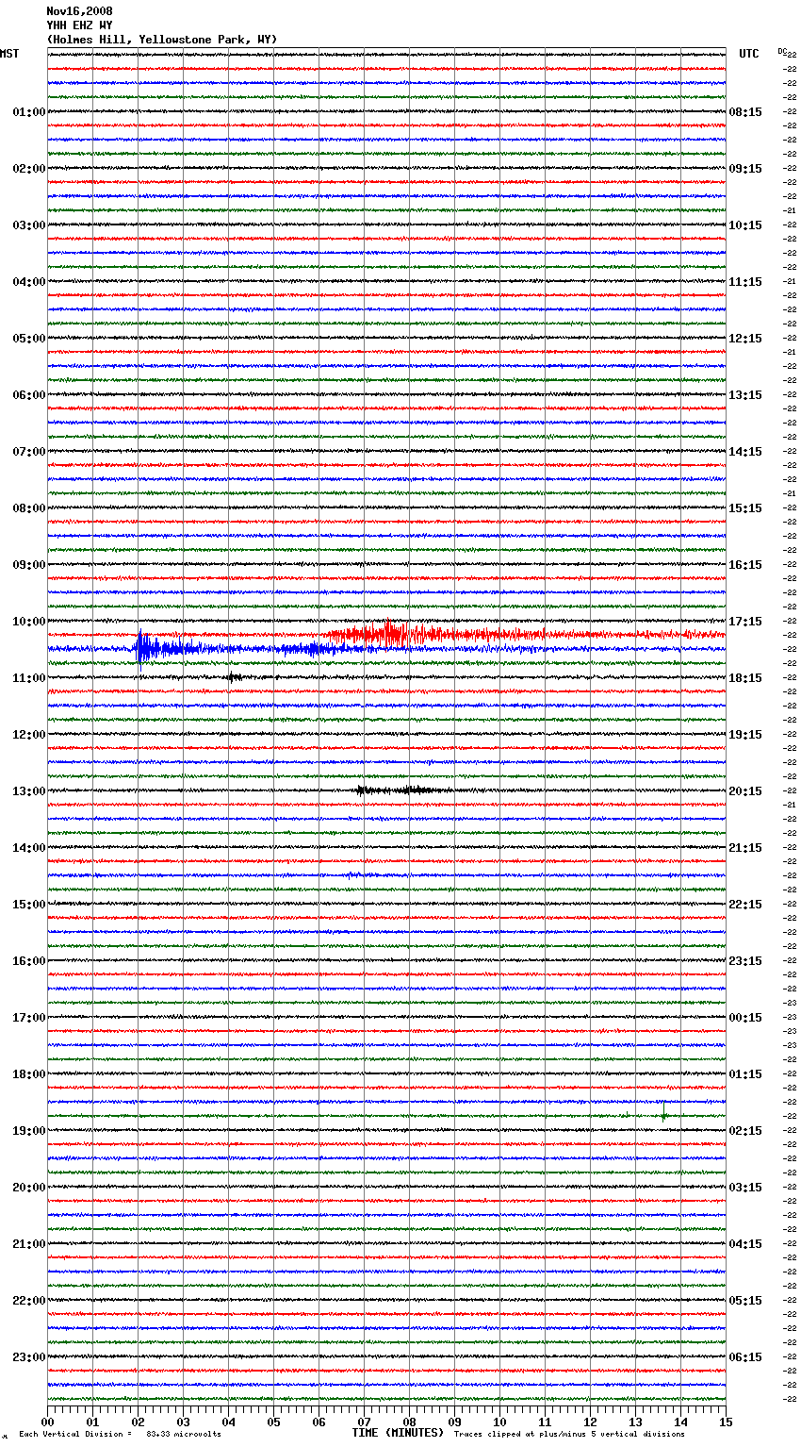Click minute label '03' on the bottom axis
This screenshot has height=1447, width=801.
[x=183, y=1422]
